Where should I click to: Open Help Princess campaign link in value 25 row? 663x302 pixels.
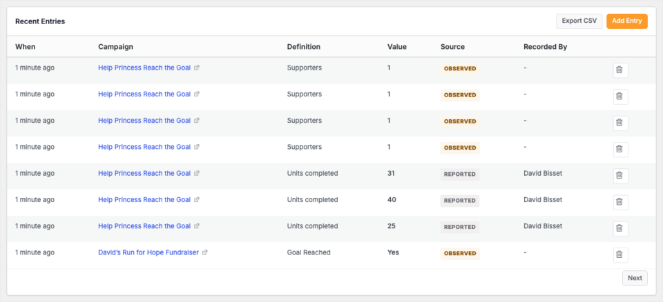coord(144,226)
